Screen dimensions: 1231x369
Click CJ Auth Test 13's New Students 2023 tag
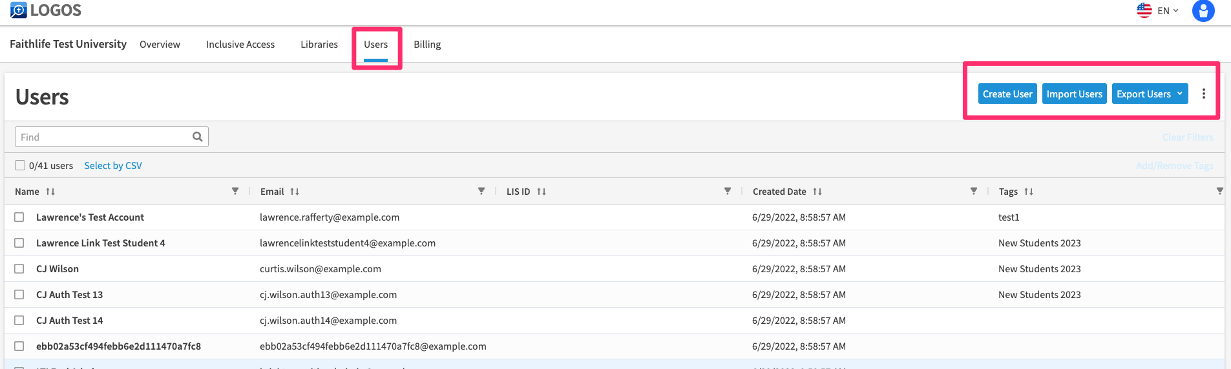pyautogui.click(x=1039, y=295)
